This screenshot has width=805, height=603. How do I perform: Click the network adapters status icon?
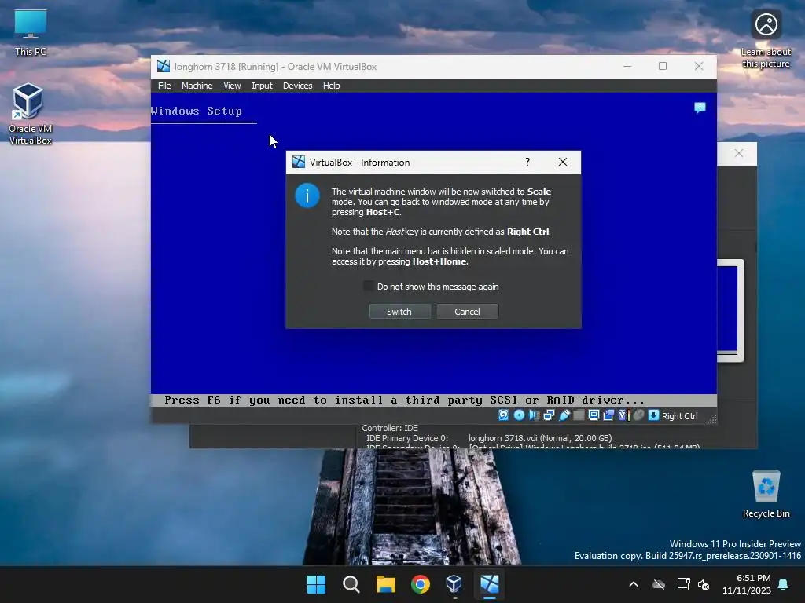click(549, 415)
